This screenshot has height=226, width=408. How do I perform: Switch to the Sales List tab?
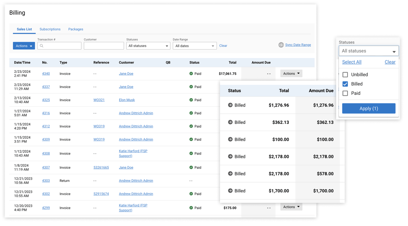[24, 29]
